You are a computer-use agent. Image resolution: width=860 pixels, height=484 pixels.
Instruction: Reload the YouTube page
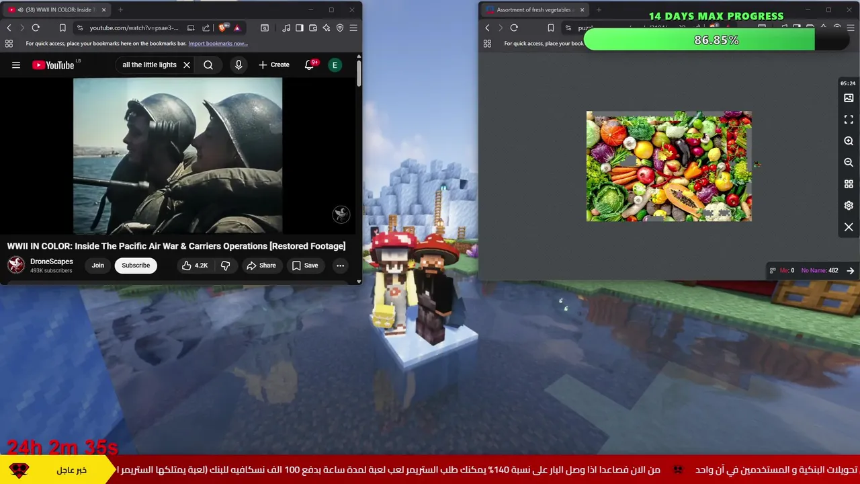[x=36, y=28]
